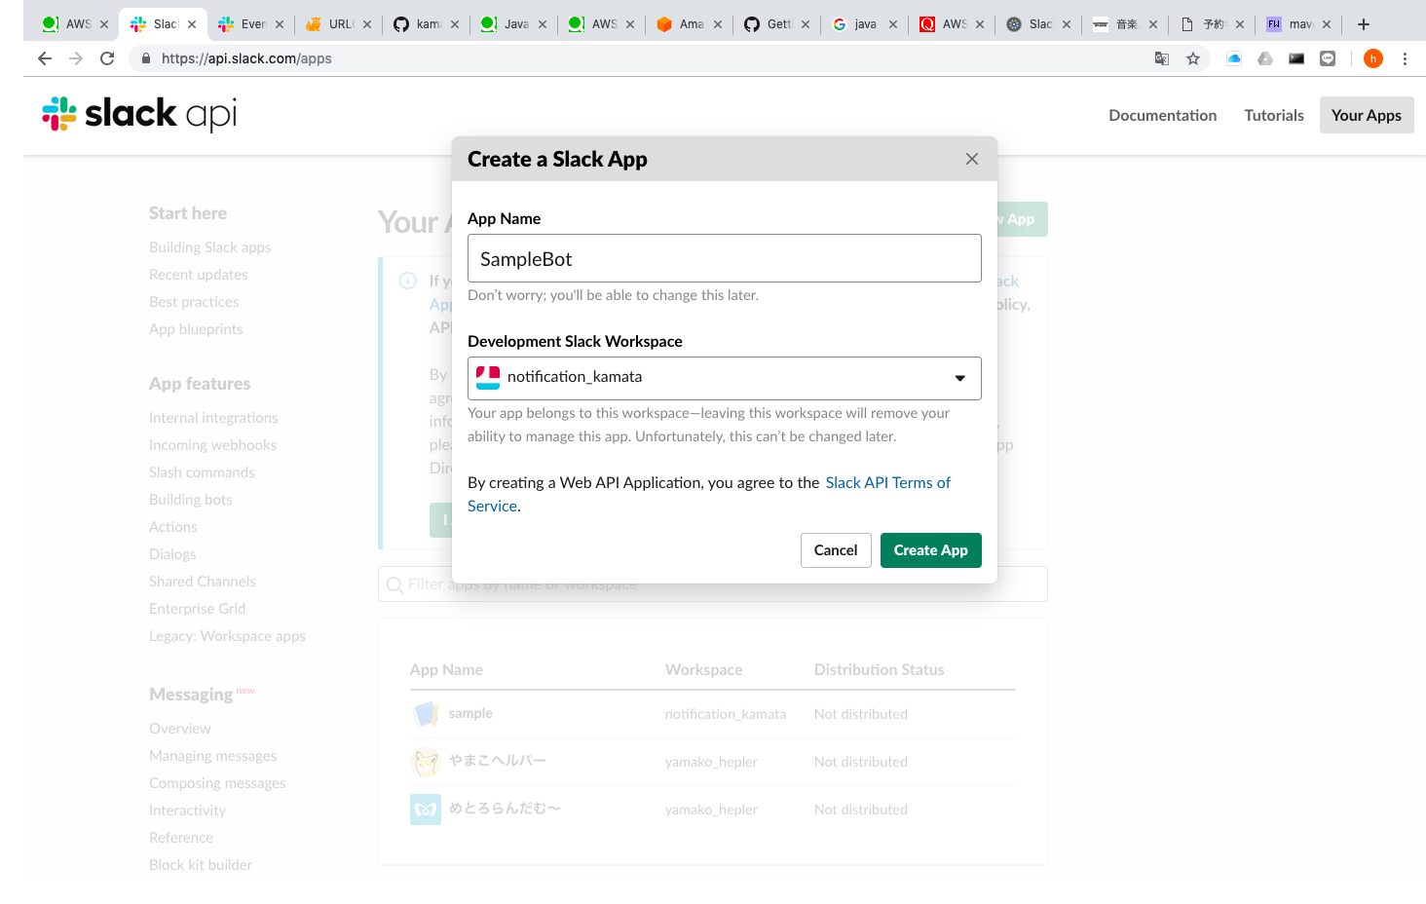Click the padlock site info icon
Image resolution: width=1426 pixels, height=904 pixels.
coord(146,58)
